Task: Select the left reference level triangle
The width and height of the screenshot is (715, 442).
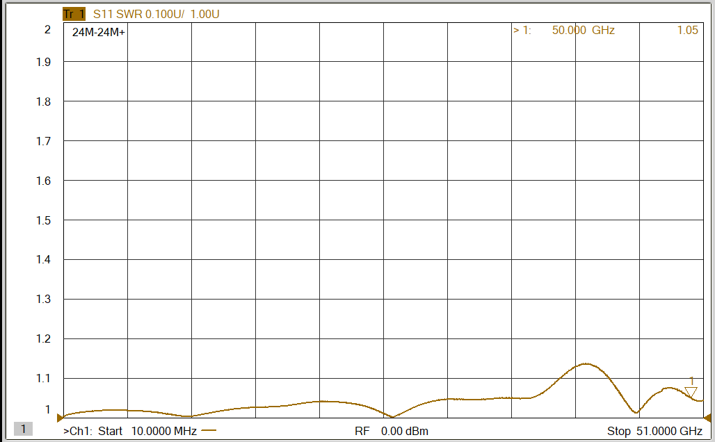Action: 60,418
